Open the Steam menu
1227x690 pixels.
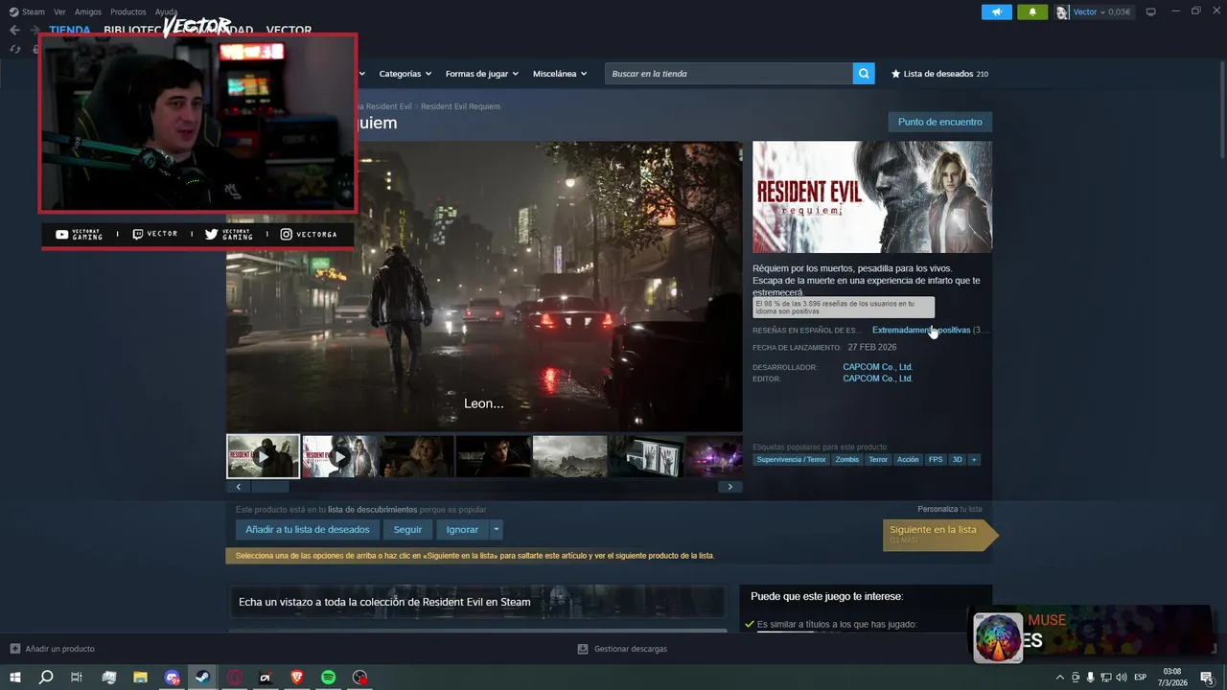pos(34,12)
